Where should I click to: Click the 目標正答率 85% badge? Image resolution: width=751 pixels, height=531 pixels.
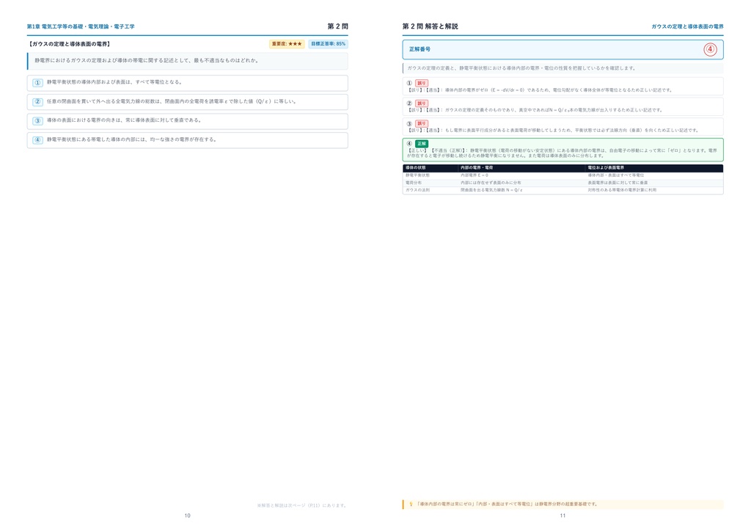(x=328, y=44)
